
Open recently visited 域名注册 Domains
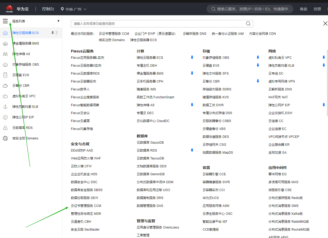click(x=112, y=40)
